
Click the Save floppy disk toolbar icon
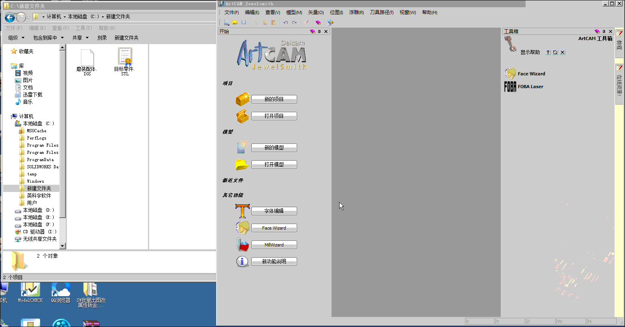pyautogui.click(x=243, y=22)
